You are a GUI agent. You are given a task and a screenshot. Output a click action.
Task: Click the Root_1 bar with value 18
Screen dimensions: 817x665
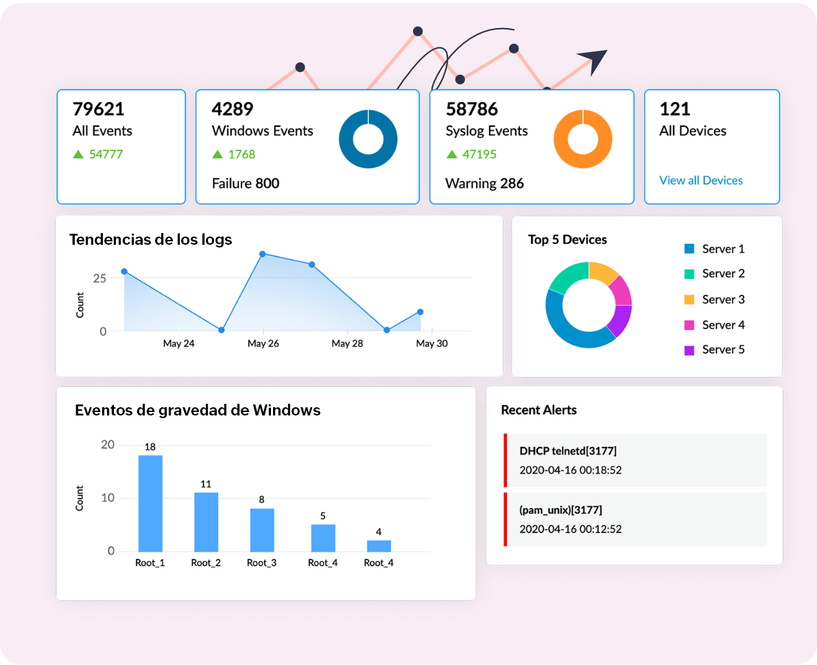[150, 503]
